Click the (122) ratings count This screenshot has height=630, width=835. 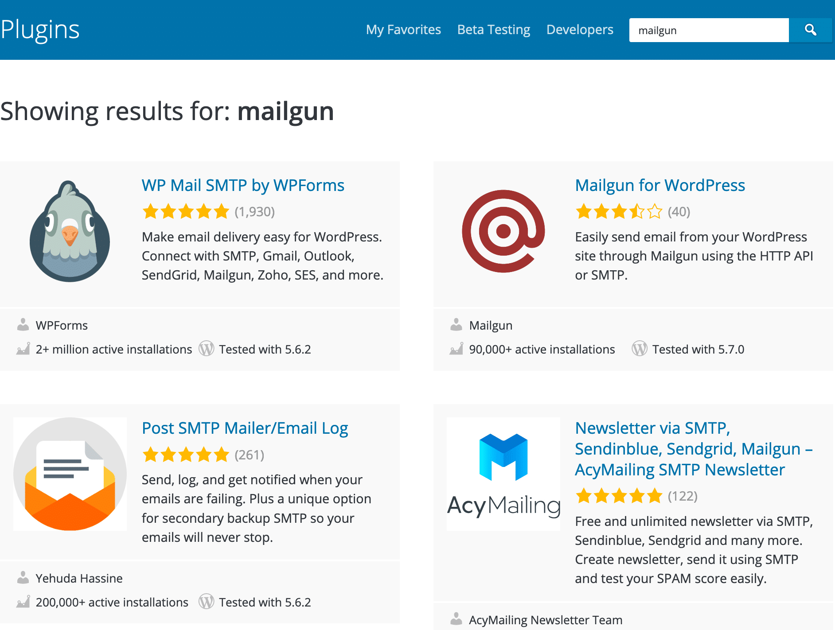click(683, 496)
